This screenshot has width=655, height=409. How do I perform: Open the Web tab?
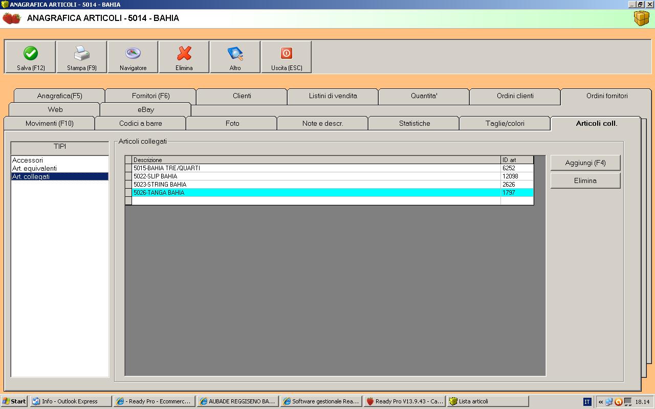55,109
